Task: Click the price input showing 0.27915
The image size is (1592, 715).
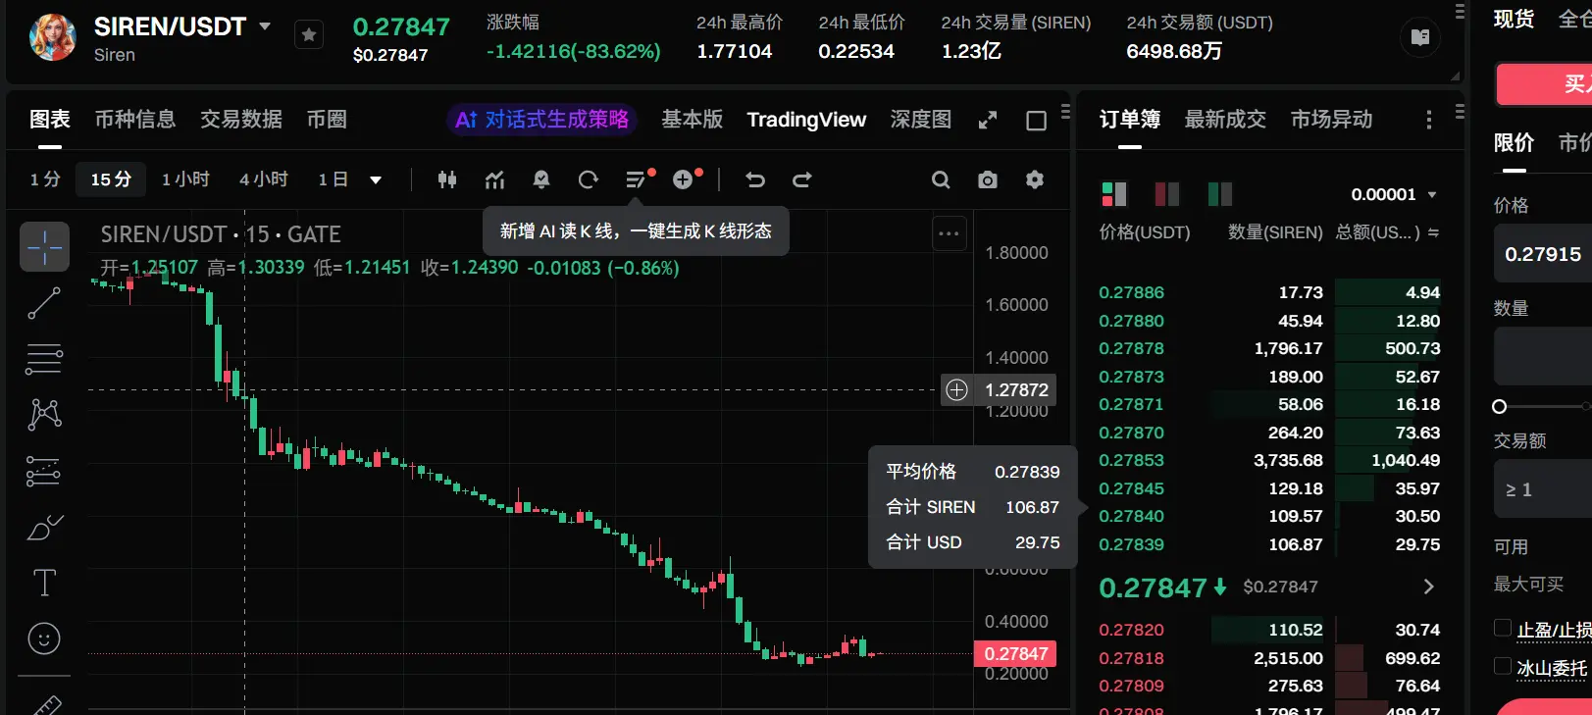Action: click(1543, 254)
